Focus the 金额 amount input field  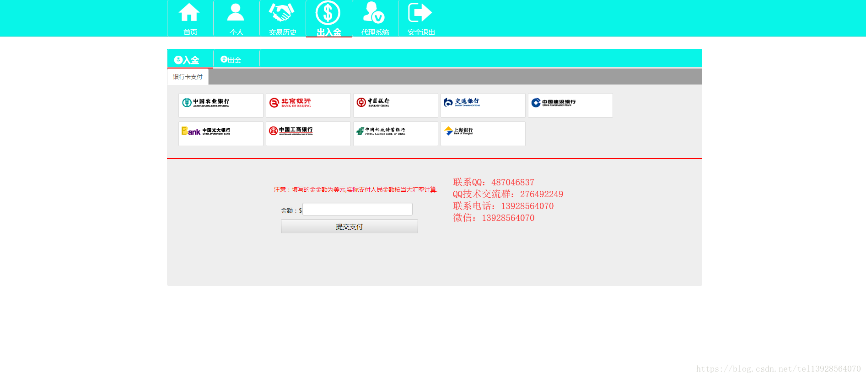357,210
